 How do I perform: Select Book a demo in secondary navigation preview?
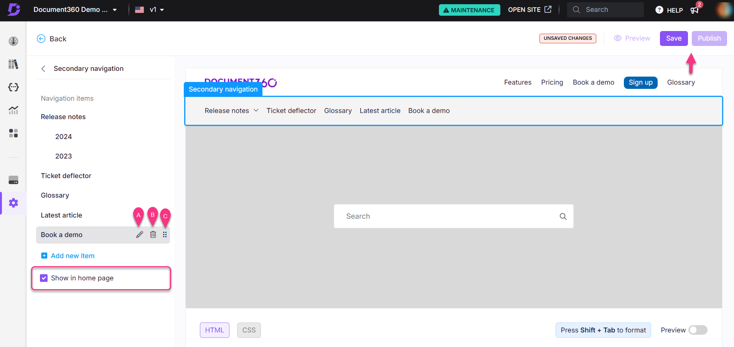[x=429, y=111]
